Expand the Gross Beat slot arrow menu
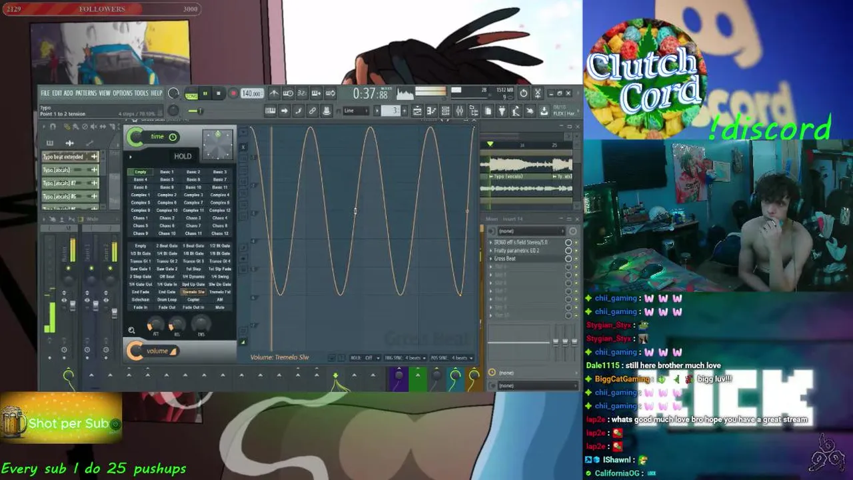The height and width of the screenshot is (480, 853). tap(490, 259)
